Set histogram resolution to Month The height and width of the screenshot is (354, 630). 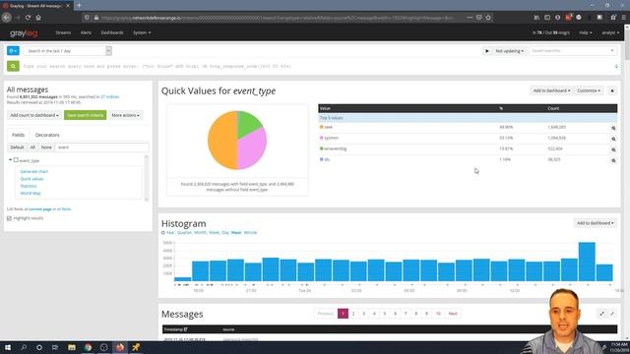(200, 232)
